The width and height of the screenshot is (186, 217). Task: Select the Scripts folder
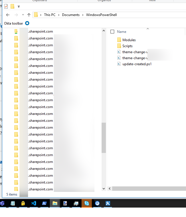(125, 46)
